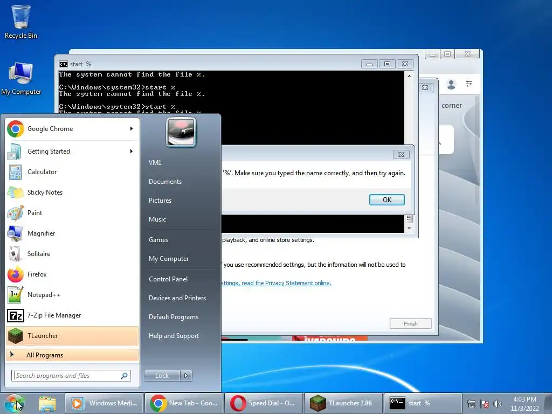The width and height of the screenshot is (552, 414).
Task: Open Pictures library
Action: (x=160, y=201)
